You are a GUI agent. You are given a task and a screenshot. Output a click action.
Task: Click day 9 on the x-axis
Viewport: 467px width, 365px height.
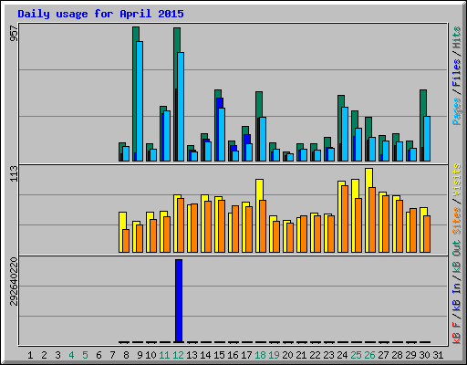click(x=140, y=355)
